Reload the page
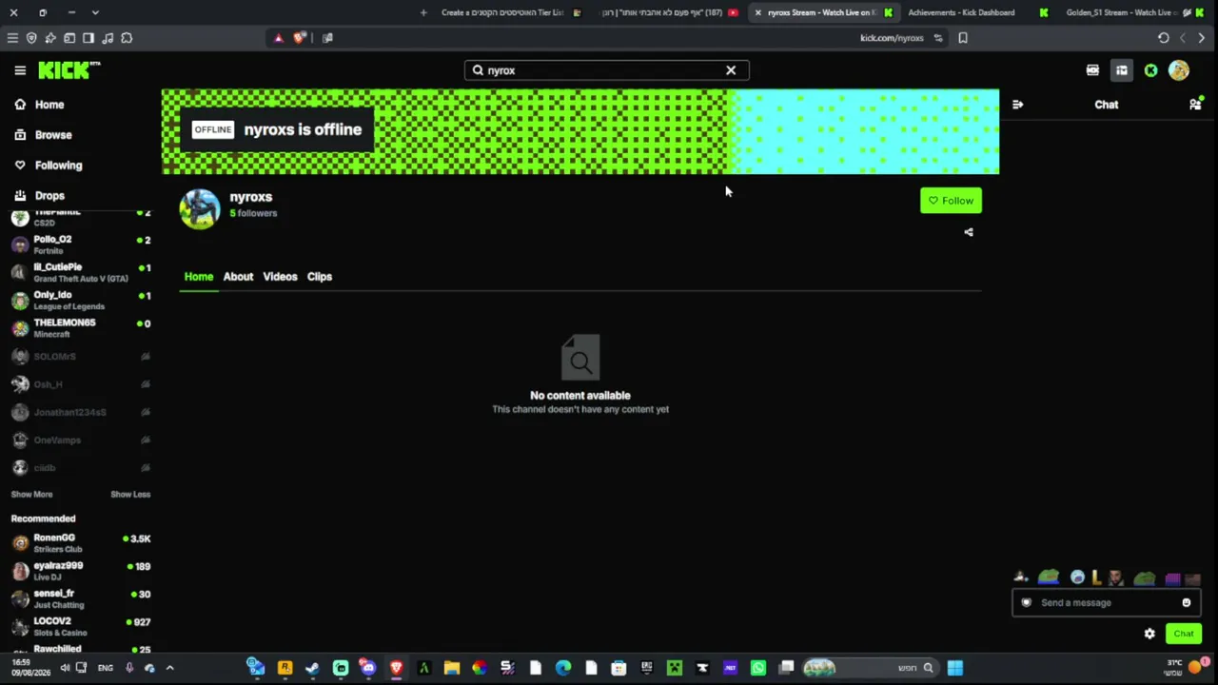 click(1163, 38)
